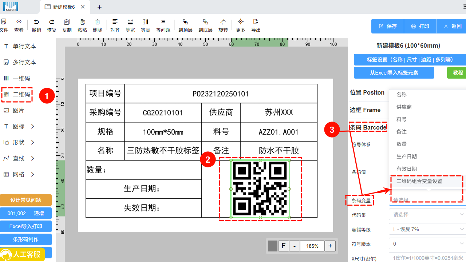Open new tab with plus icon

point(99,7)
